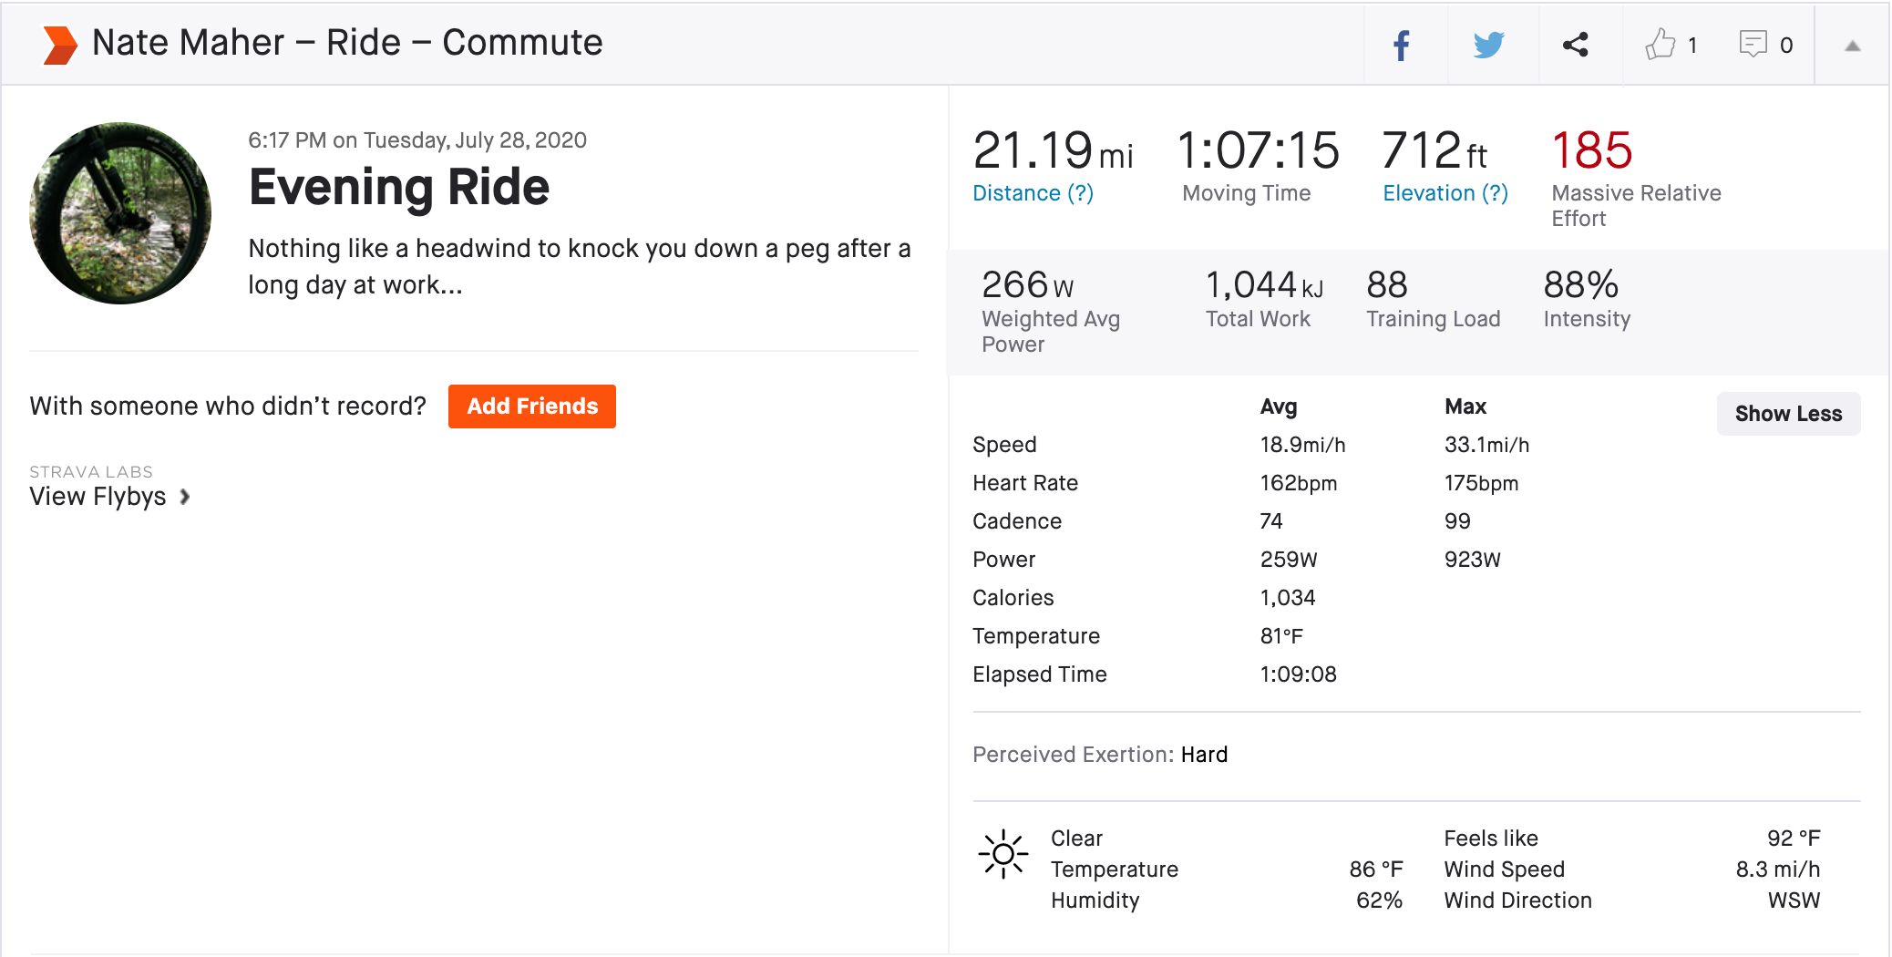Image resolution: width=1892 pixels, height=957 pixels.
Task: Click the Perceived Exertion Hard value
Action: [1204, 755]
